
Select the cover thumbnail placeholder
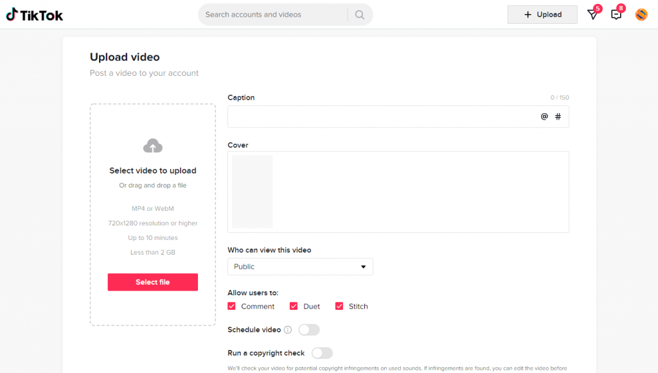coord(252,192)
